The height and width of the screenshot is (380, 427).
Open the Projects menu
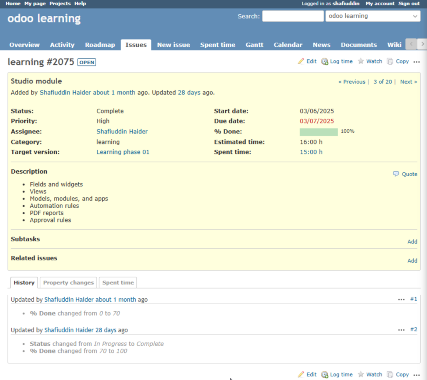point(60,3)
